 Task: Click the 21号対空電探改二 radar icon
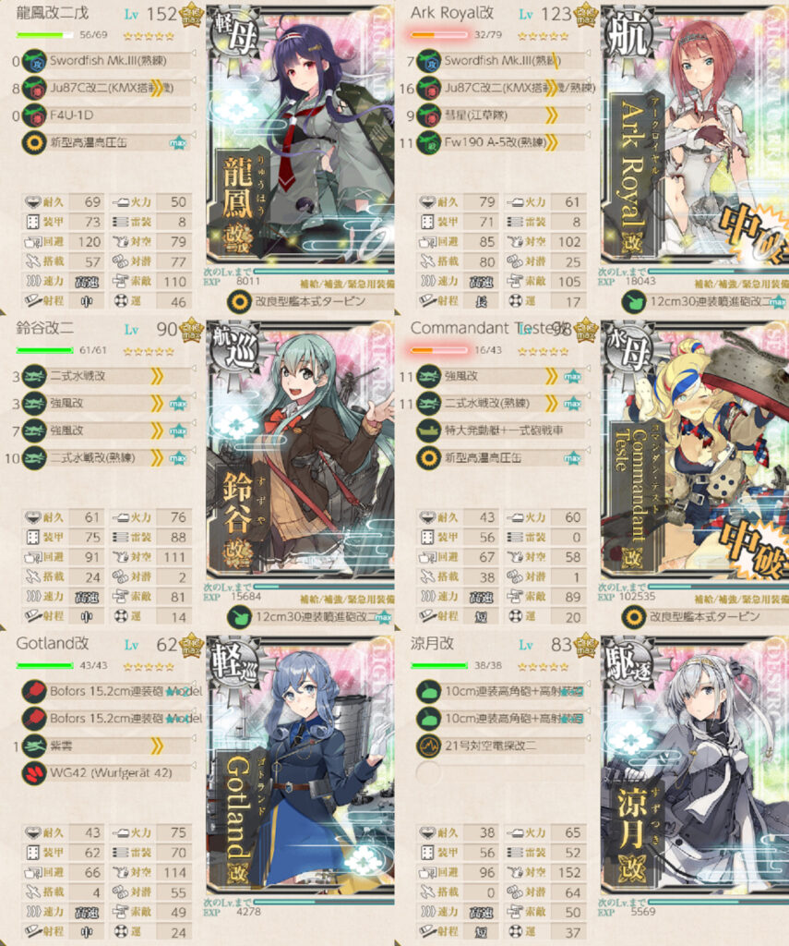pos(428,746)
